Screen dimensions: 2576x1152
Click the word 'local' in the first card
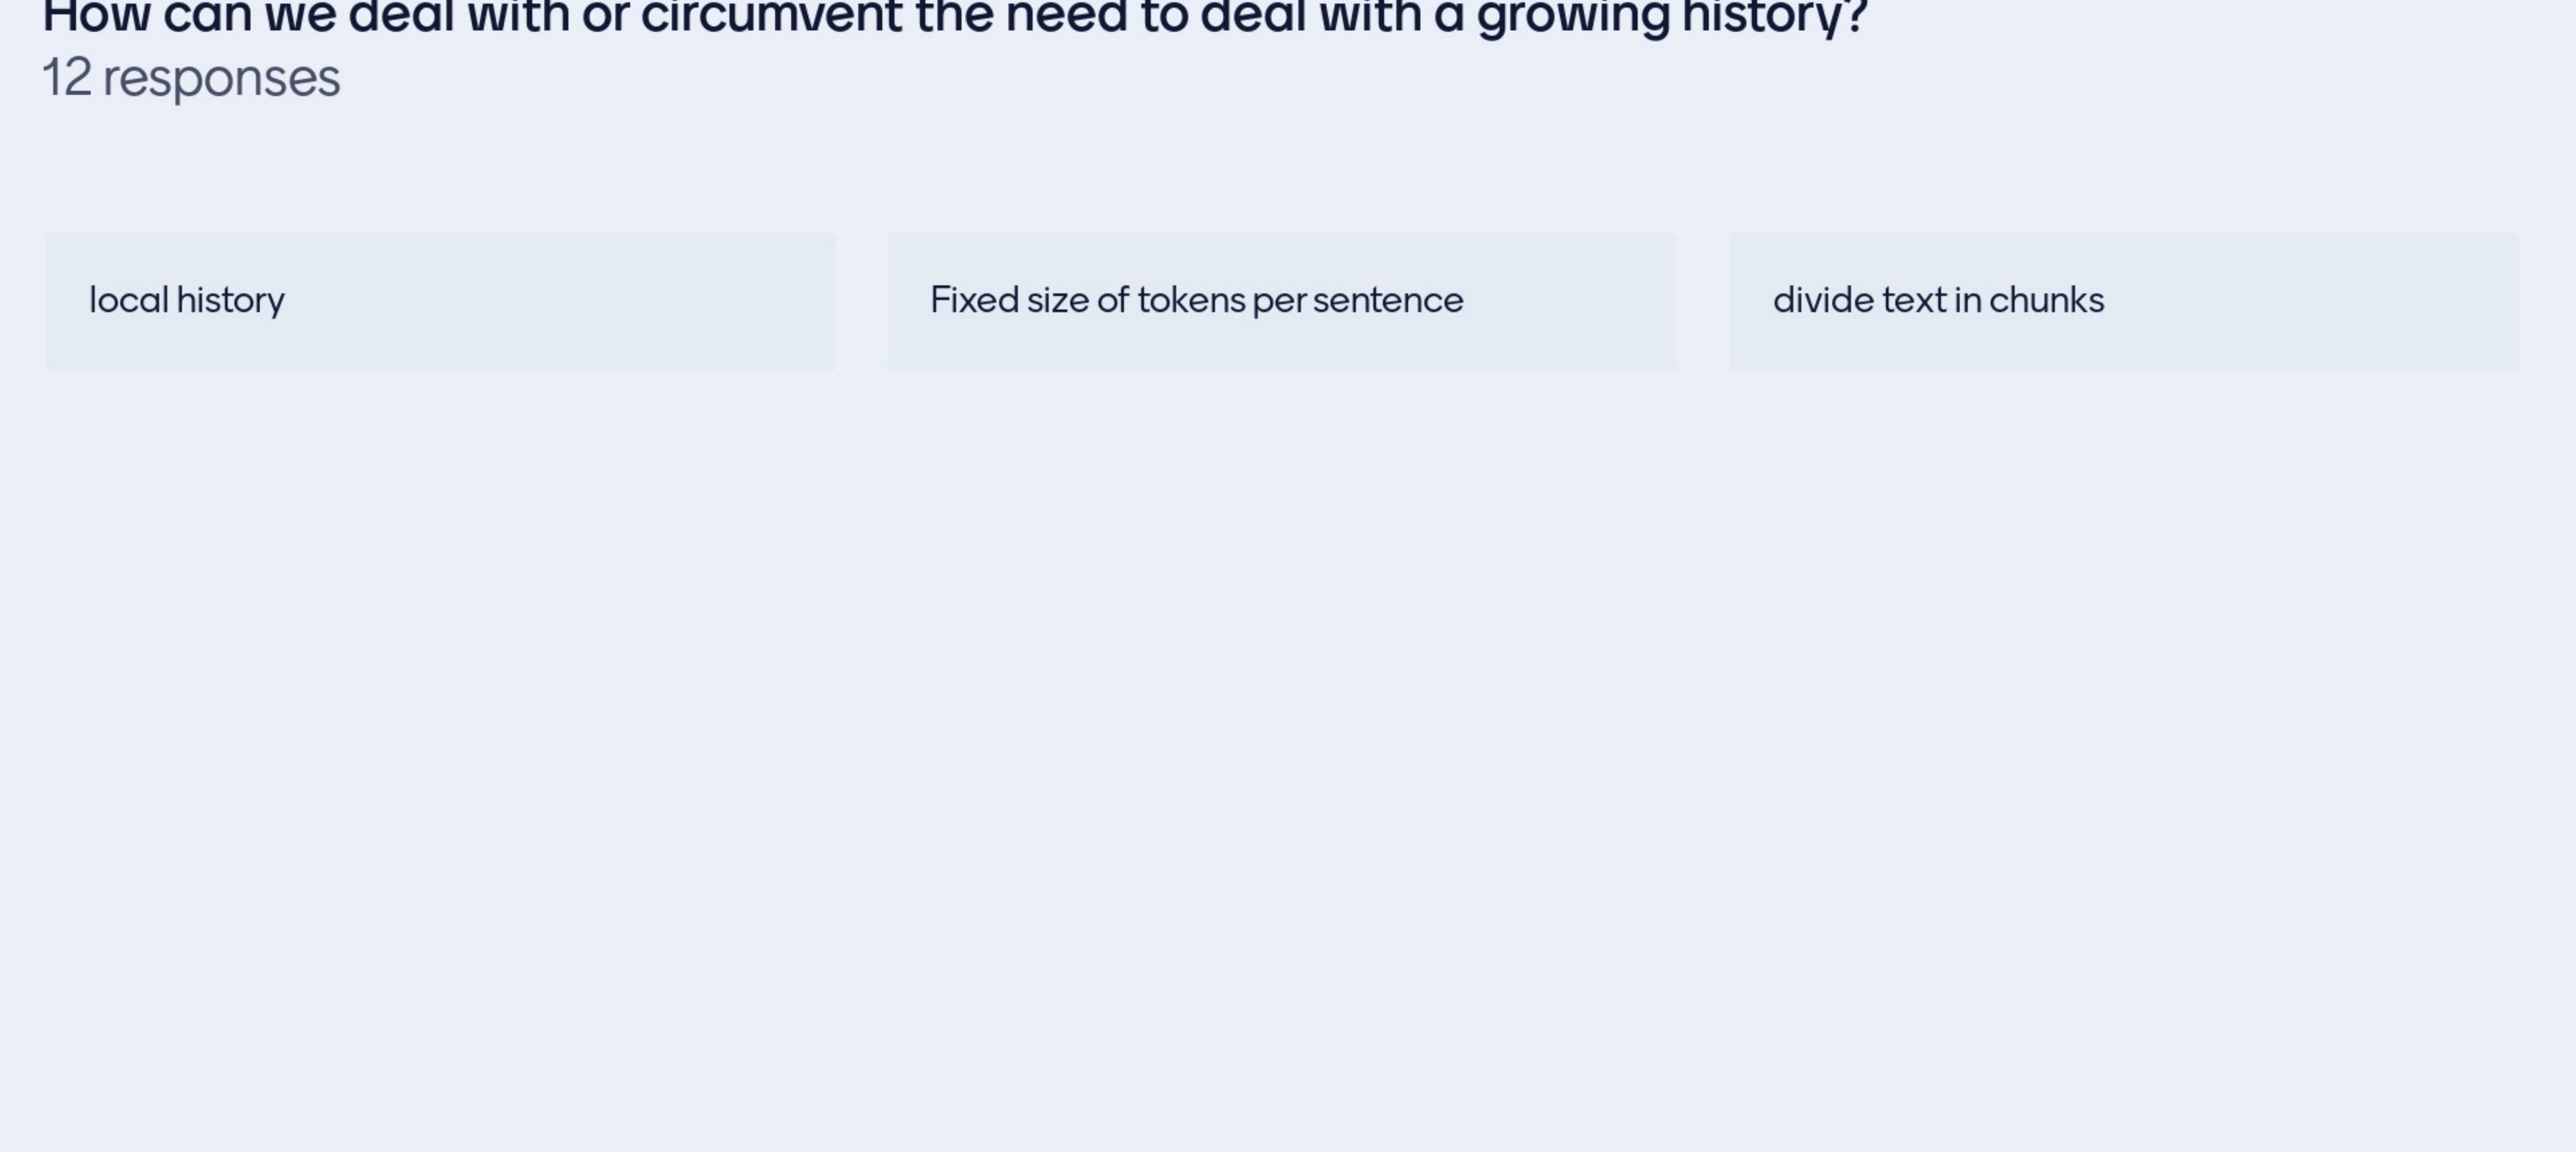point(128,300)
